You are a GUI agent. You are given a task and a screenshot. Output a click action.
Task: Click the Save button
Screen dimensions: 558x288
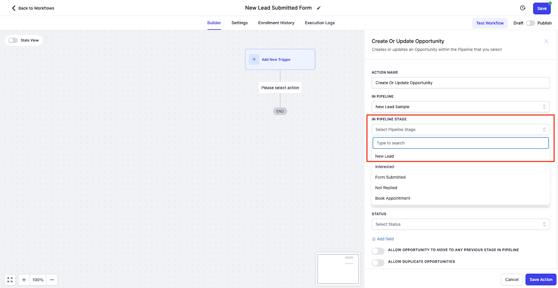542,8
